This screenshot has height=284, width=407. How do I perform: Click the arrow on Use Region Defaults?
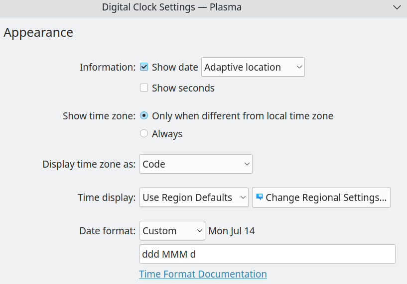(x=243, y=197)
